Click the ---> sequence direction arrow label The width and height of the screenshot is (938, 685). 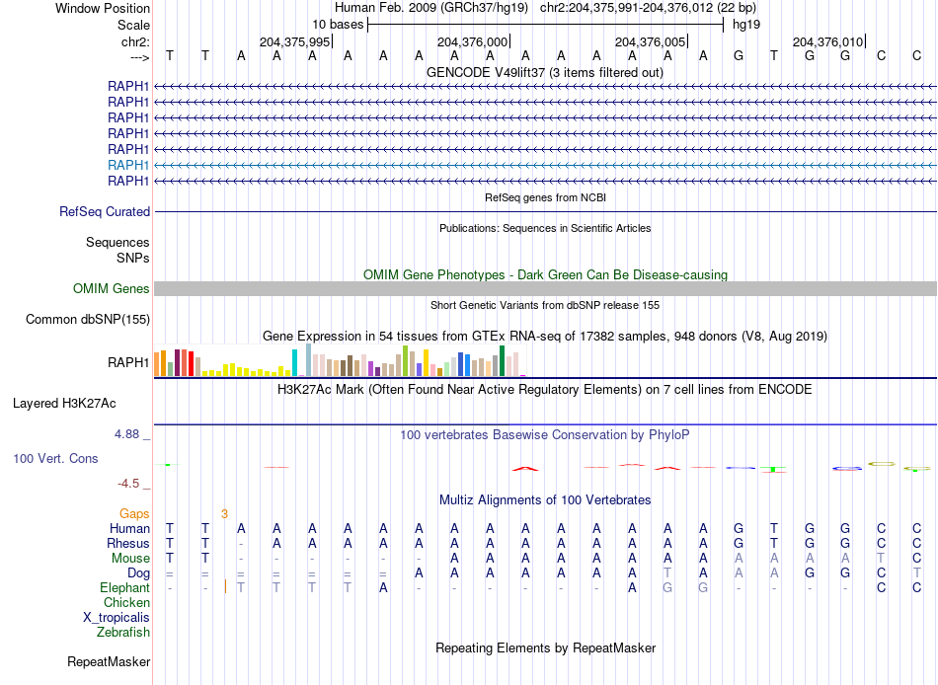[x=140, y=57]
